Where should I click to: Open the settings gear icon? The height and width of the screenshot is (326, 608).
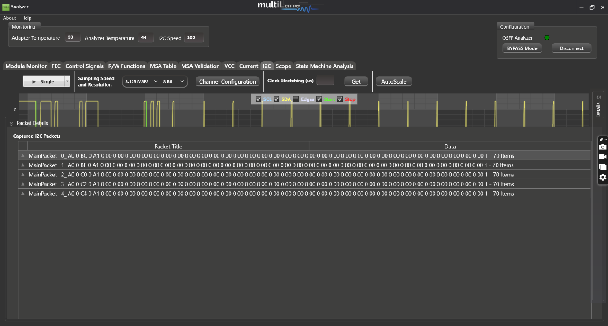pos(603,177)
